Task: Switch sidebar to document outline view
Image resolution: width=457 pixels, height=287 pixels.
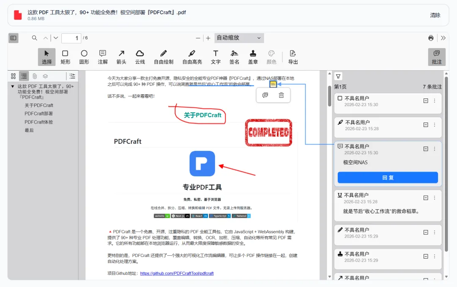Action: coord(24,76)
